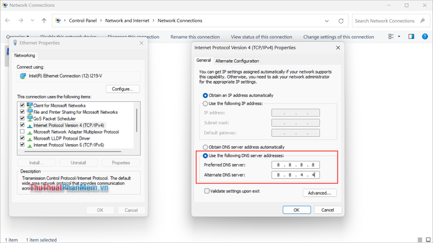Image resolution: width=433 pixels, height=243 pixels.
Task: Expand the chevron after Control Panel breadcrumb
Action: [101, 20]
